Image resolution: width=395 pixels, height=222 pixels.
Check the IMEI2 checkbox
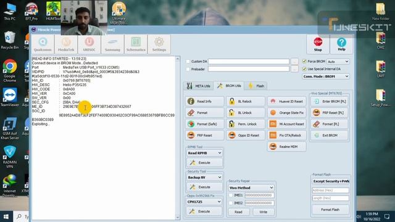click(231, 203)
